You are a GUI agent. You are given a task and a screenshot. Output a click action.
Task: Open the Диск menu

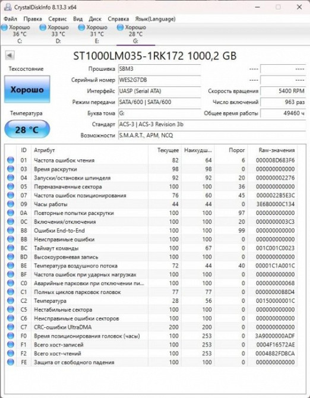(95, 19)
